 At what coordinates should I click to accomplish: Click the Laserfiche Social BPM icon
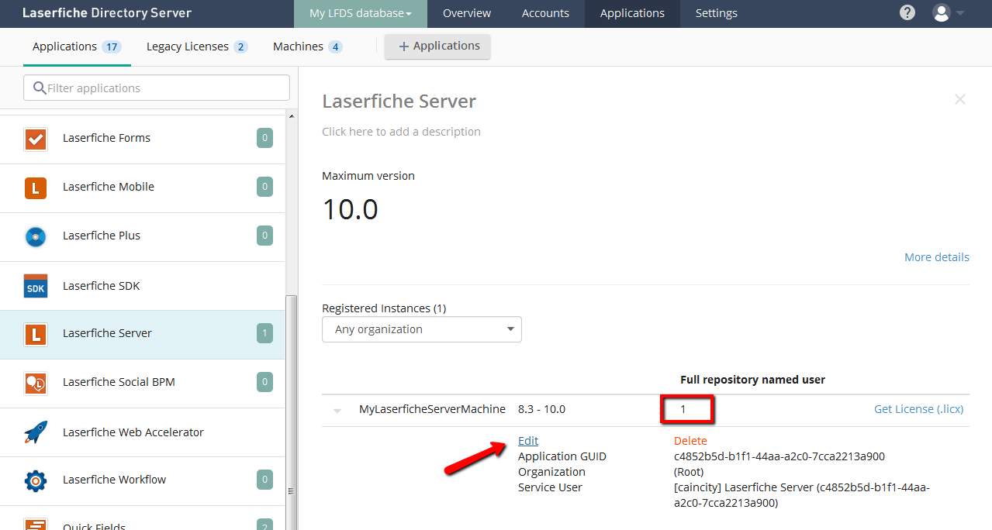click(x=36, y=383)
